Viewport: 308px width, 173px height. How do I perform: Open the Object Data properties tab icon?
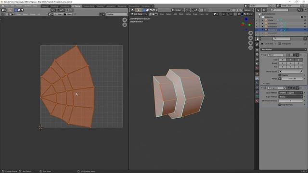[x=257, y=97]
